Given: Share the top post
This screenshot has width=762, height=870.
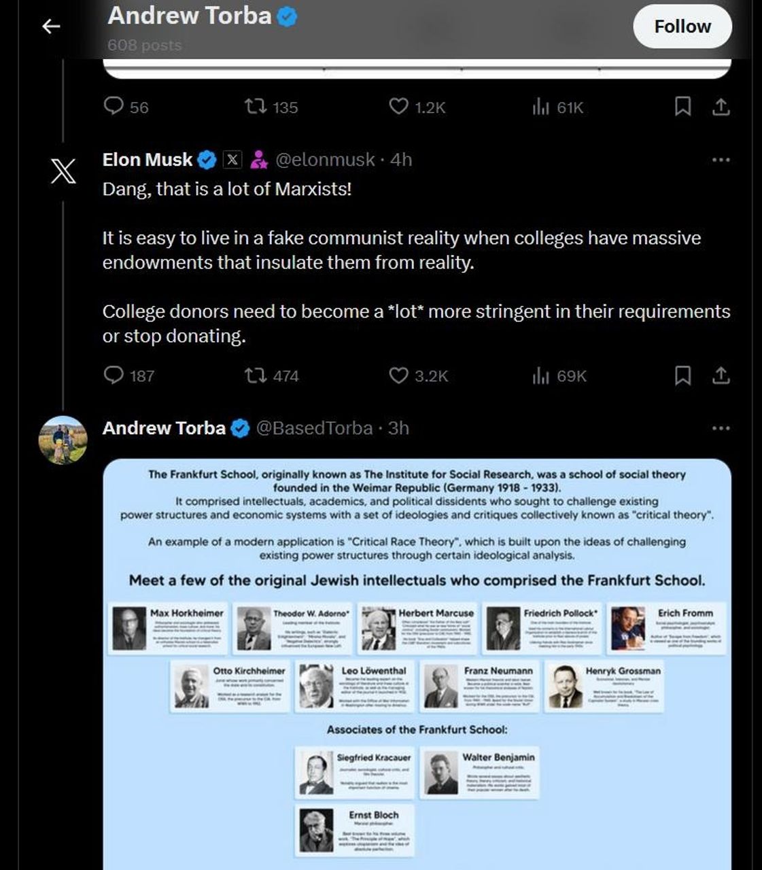Looking at the screenshot, I should (x=721, y=107).
